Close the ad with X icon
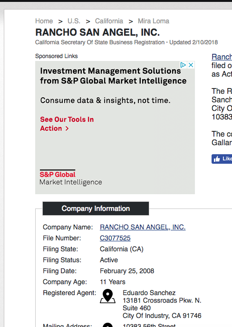The image size is (232, 327). pyautogui.click(x=191, y=65)
